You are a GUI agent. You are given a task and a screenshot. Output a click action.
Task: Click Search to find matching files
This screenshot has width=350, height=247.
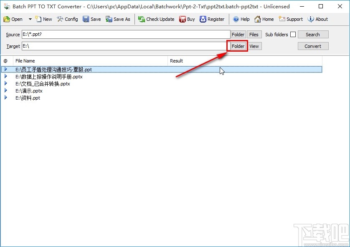[313, 34]
